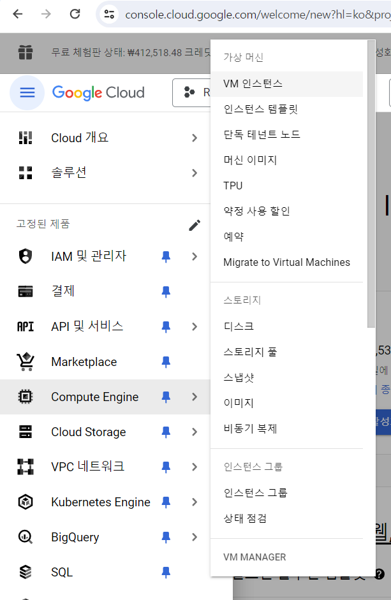Reload the page with the refresh icon
Viewport: 391px width, 600px height.
75,14
